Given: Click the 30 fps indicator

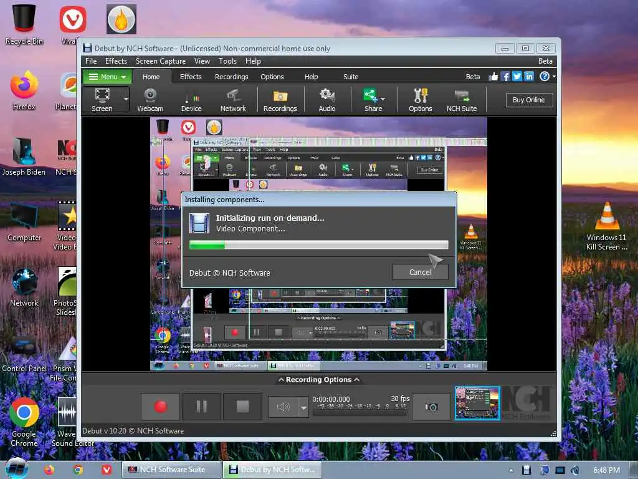Looking at the screenshot, I should pyautogui.click(x=399, y=399).
